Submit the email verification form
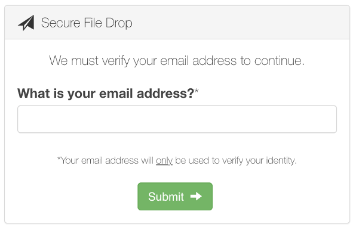Viewport: 356px width, 230px height. tap(175, 196)
